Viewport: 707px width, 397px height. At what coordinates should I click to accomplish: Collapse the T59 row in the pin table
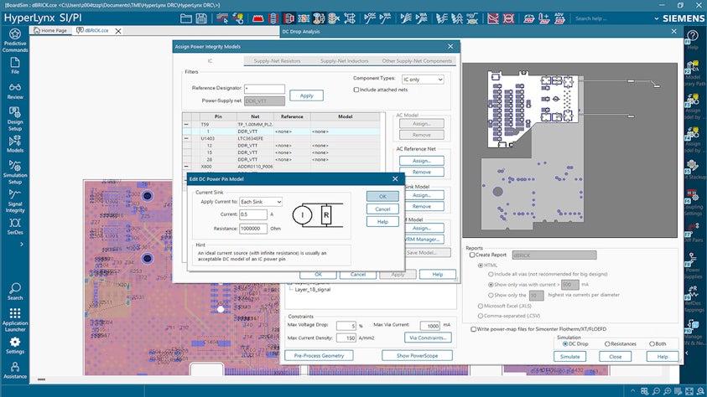(186, 124)
